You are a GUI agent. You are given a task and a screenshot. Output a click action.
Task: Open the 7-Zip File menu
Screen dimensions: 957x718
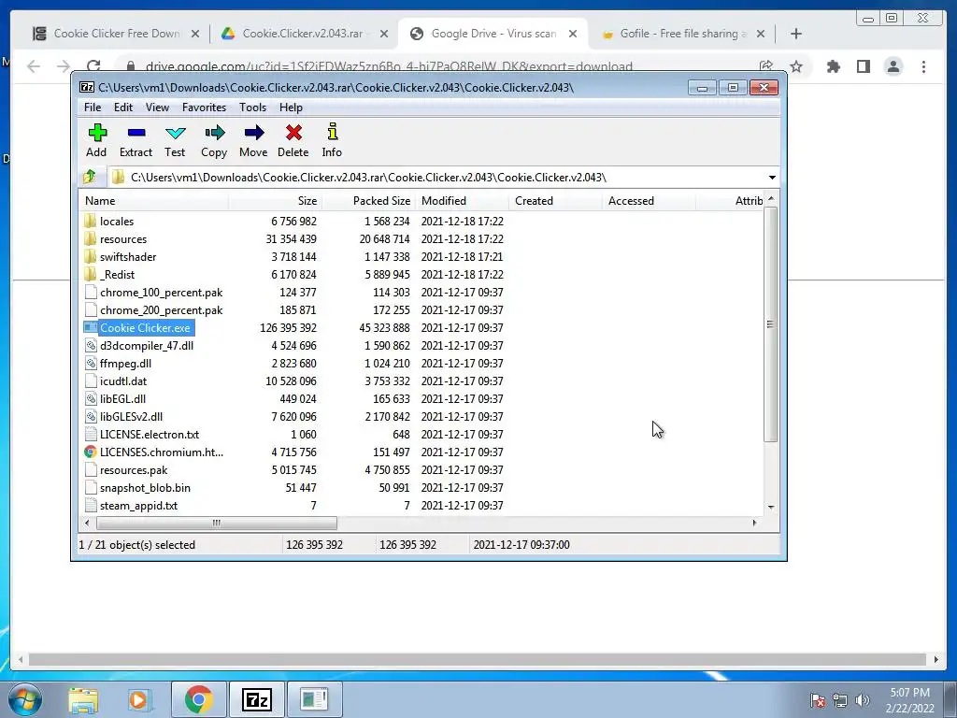pyautogui.click(x=93, y=108)
